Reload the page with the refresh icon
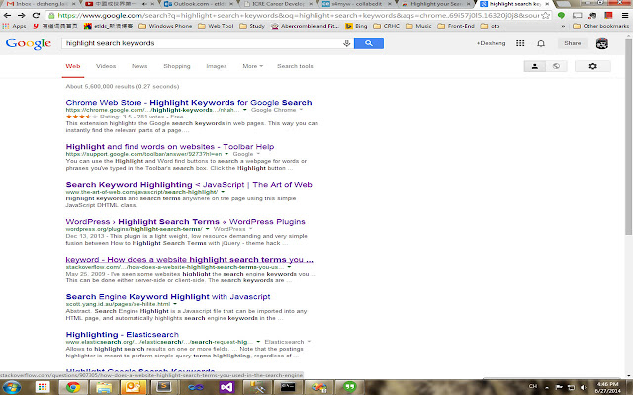 [36, 16]
